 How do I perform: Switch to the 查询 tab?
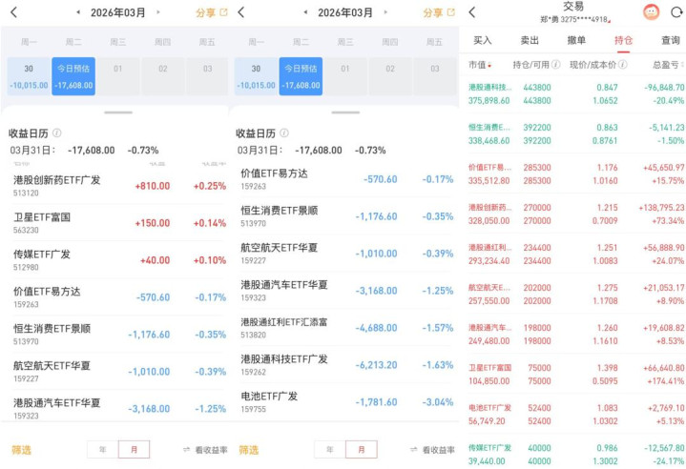(x=670, y=40)
